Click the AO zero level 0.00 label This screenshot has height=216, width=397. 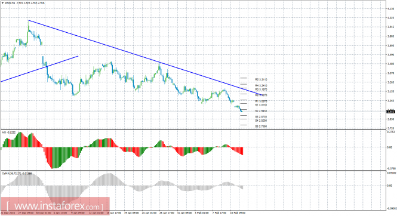pyautogui.click(x=390, y=147)
